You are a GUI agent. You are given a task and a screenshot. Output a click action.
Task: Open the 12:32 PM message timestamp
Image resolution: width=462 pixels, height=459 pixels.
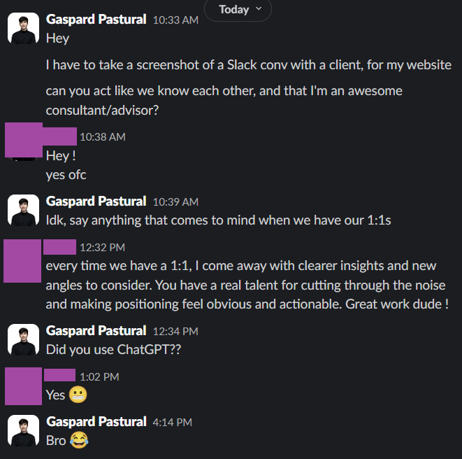102,247
